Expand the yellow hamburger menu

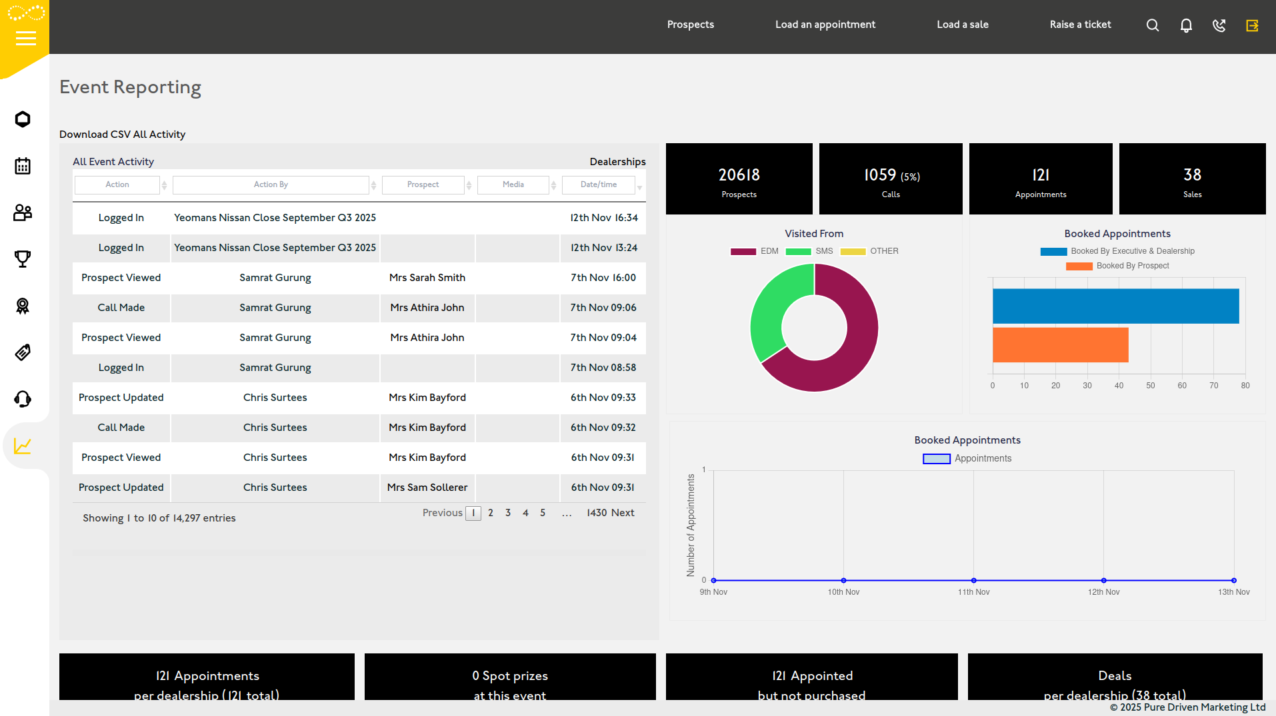(x=25, y=38)
